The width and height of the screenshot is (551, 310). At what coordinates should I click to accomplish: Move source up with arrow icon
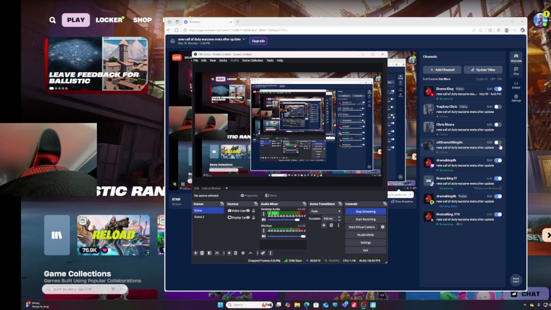tap(250, 253)
